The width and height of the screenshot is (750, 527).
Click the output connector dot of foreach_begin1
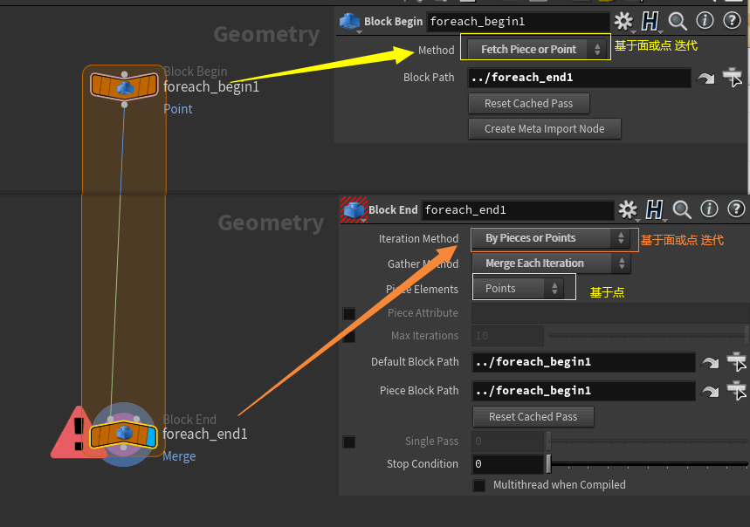coord(124,104)
